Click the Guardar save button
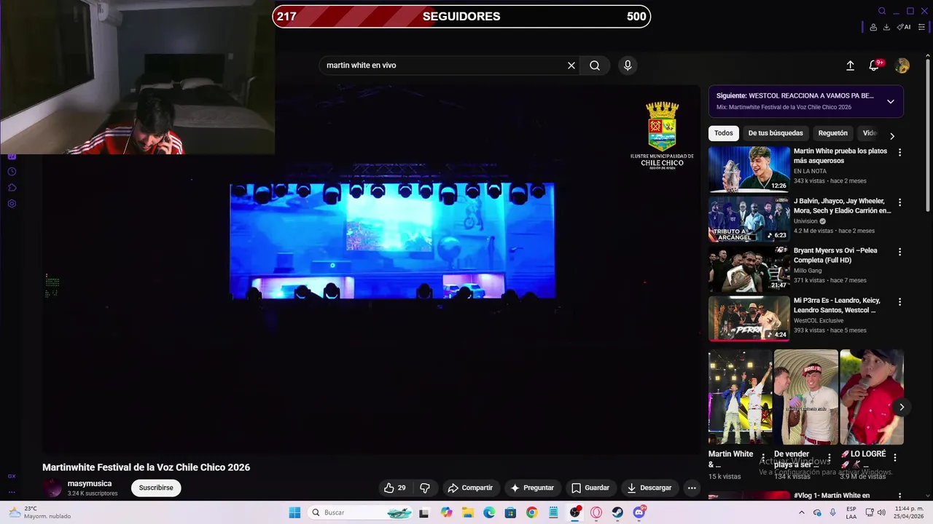 pyautogui.click(x=590, y=488)
